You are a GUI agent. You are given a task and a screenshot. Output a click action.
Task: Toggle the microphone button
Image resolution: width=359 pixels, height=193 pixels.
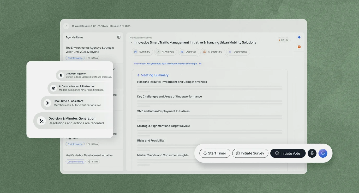(312, 153)
